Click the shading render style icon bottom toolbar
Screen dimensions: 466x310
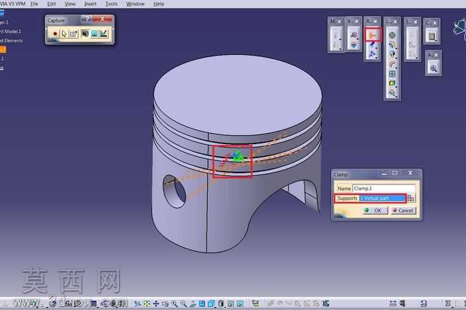pyautogui.click(x=221, y=303)
